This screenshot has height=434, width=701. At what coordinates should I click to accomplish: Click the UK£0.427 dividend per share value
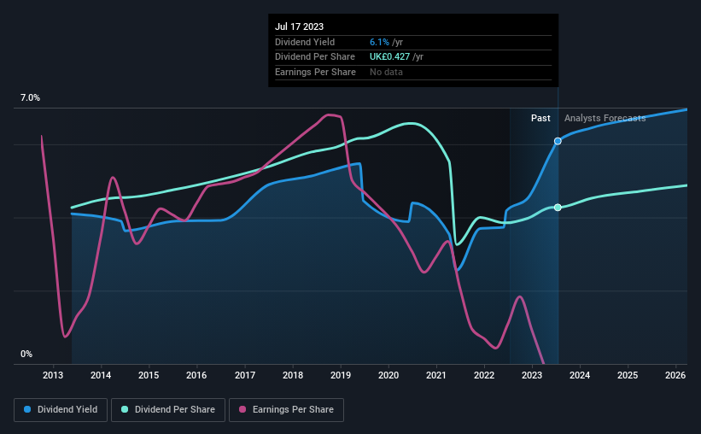click(x=389, y=57)
